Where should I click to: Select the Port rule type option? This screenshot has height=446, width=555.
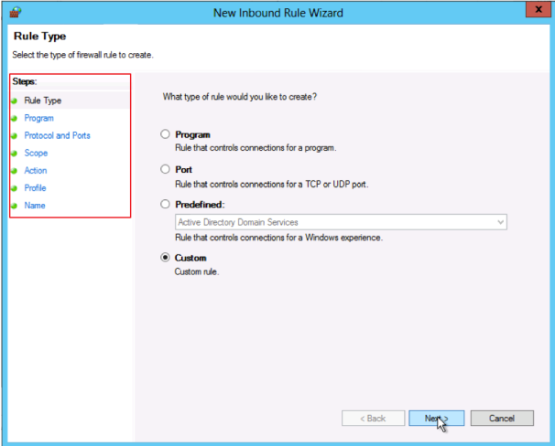point(166,169)
